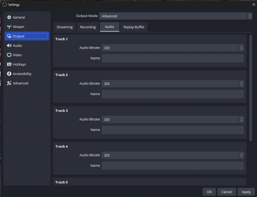The image size is (257, 197).
Task: Click Track 4 bitrate arrow button
Action: pyautogui.click(x=241, y=155)
